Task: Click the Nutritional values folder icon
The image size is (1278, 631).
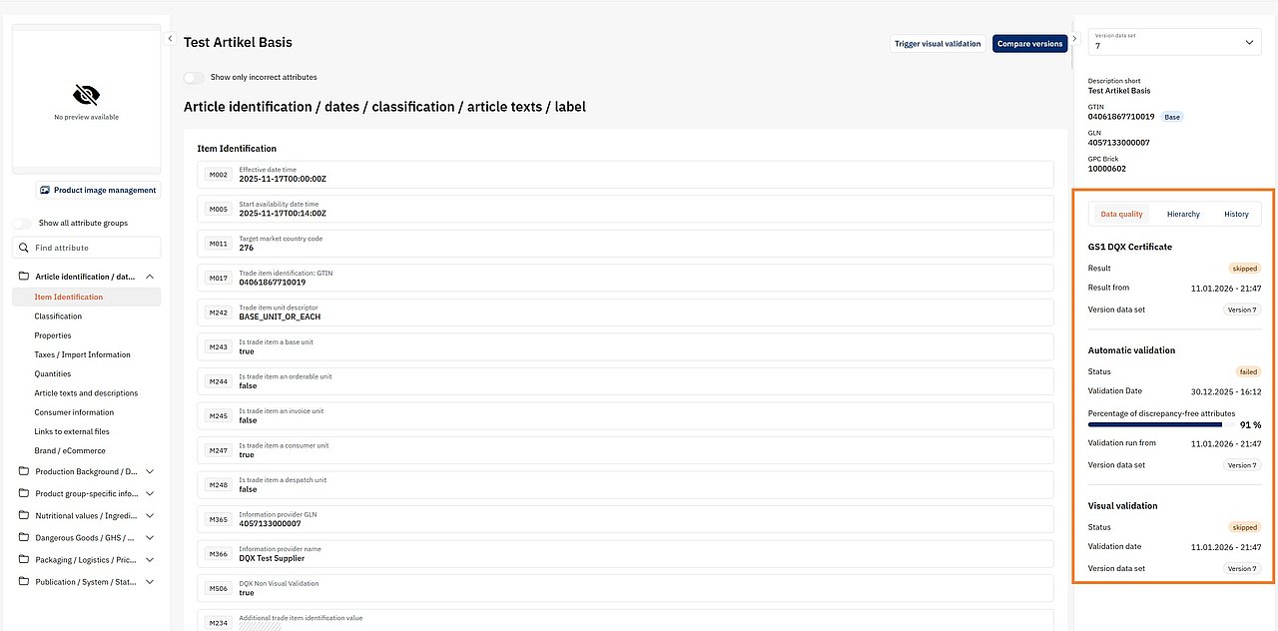Action: click(24, 516)
